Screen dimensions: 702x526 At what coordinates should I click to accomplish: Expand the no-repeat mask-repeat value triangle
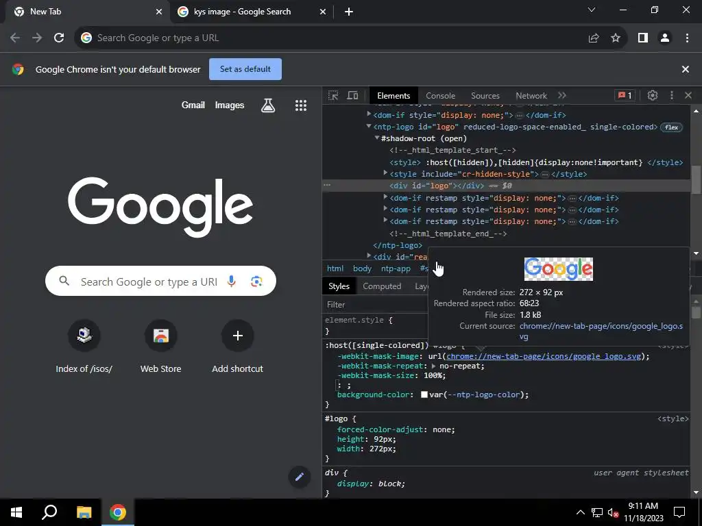coord(433,366)
